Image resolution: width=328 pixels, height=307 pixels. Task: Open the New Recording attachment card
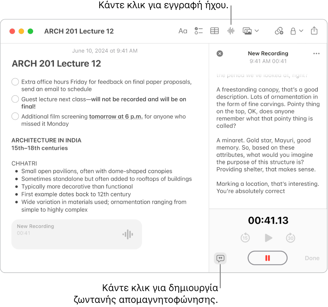(x=77, y=234)
